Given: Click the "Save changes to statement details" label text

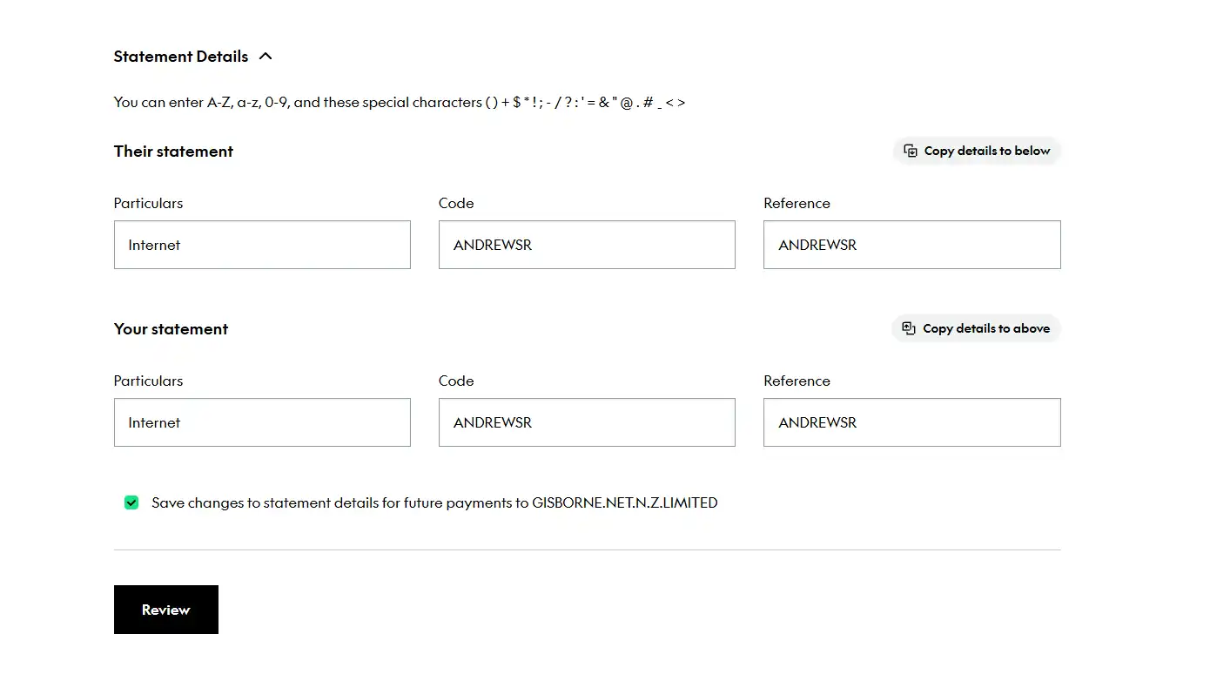Looking at the screenshot, I should [x=434, y=502].
